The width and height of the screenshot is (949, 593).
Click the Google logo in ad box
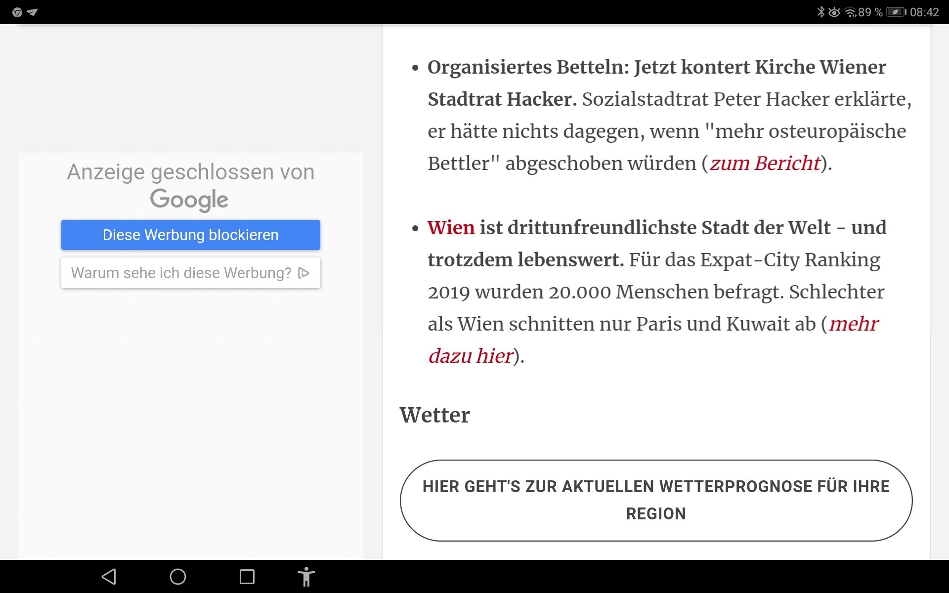click(x=189, y=199)
